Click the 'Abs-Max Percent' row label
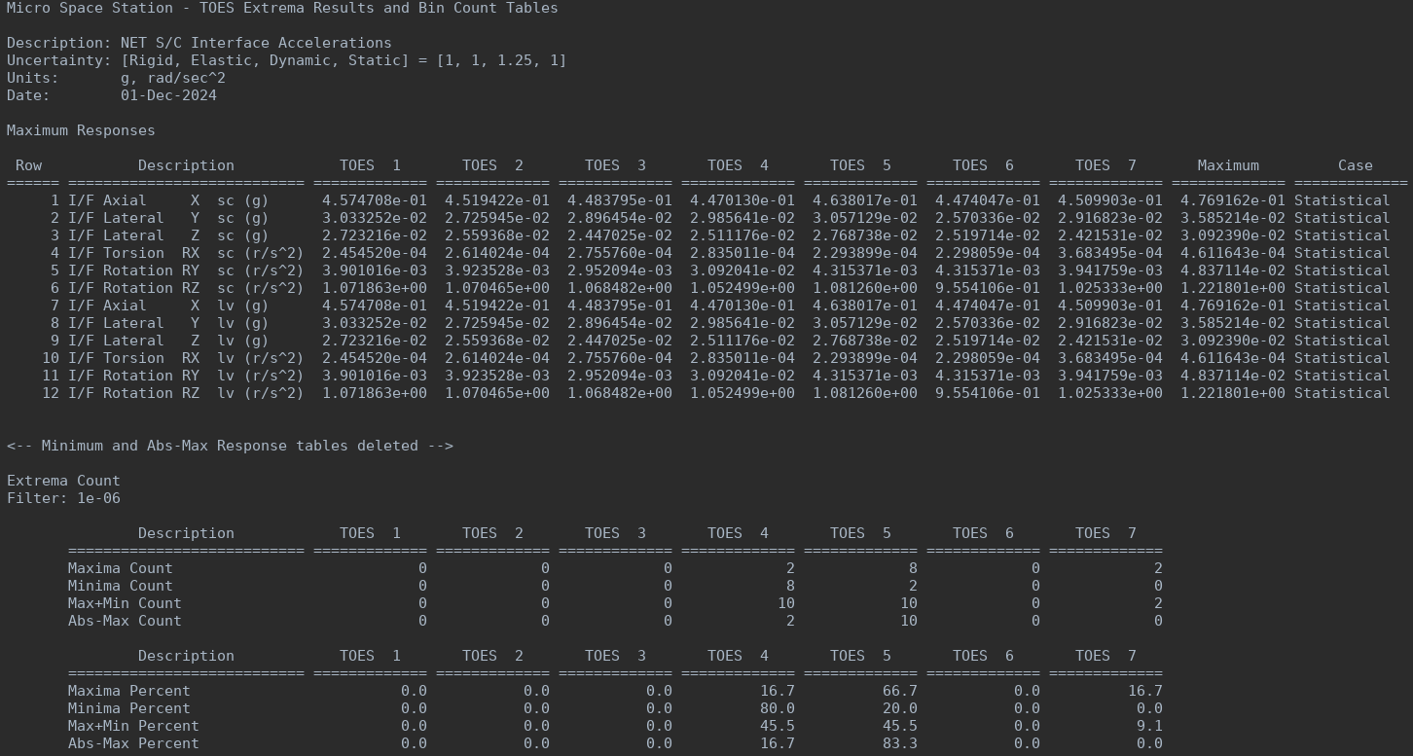The height and width of the screenshot is (756, 1413). [133, 743]
